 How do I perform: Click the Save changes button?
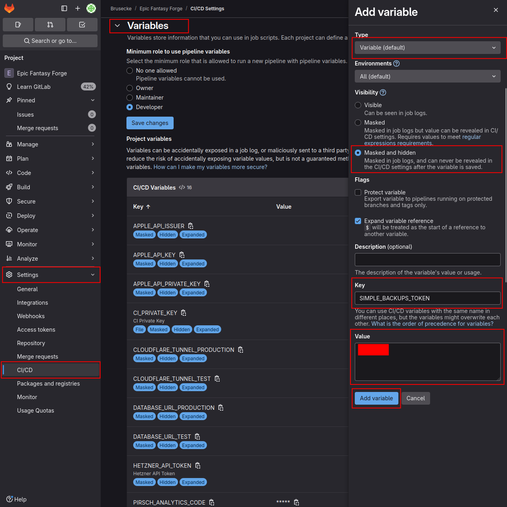(x=150, y=123)
